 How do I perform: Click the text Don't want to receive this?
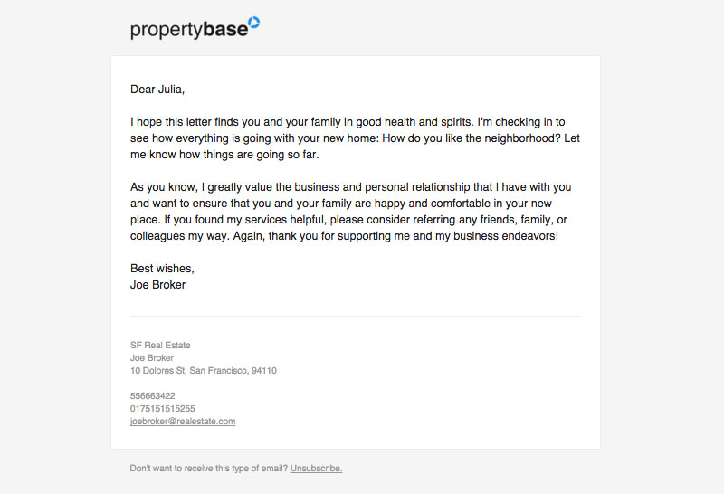coord(209,468)
